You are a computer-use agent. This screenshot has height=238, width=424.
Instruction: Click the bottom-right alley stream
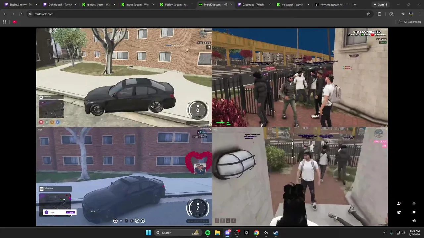(300, 177)
